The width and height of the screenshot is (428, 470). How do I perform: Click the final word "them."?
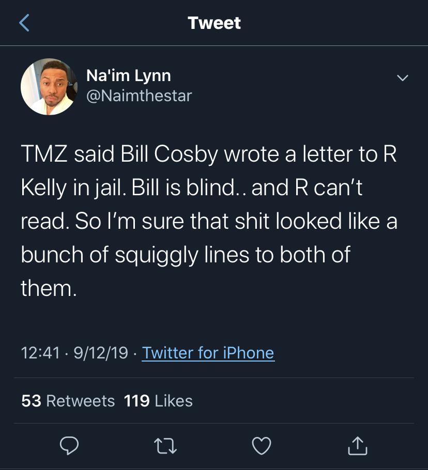[49, 288]
